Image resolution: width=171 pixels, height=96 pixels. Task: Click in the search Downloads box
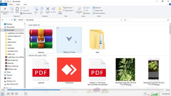point(149,20)
